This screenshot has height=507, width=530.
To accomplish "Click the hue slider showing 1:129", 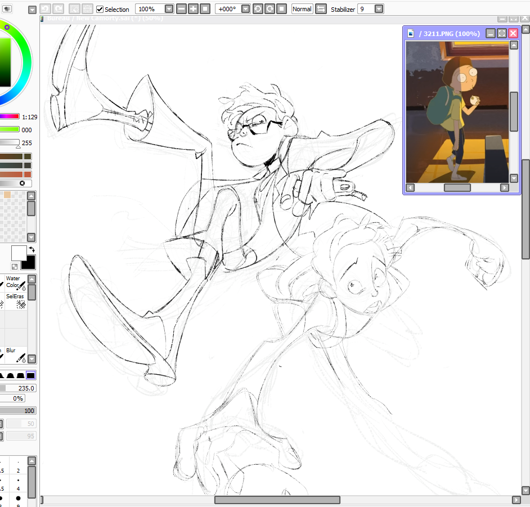I will point(10,116).
